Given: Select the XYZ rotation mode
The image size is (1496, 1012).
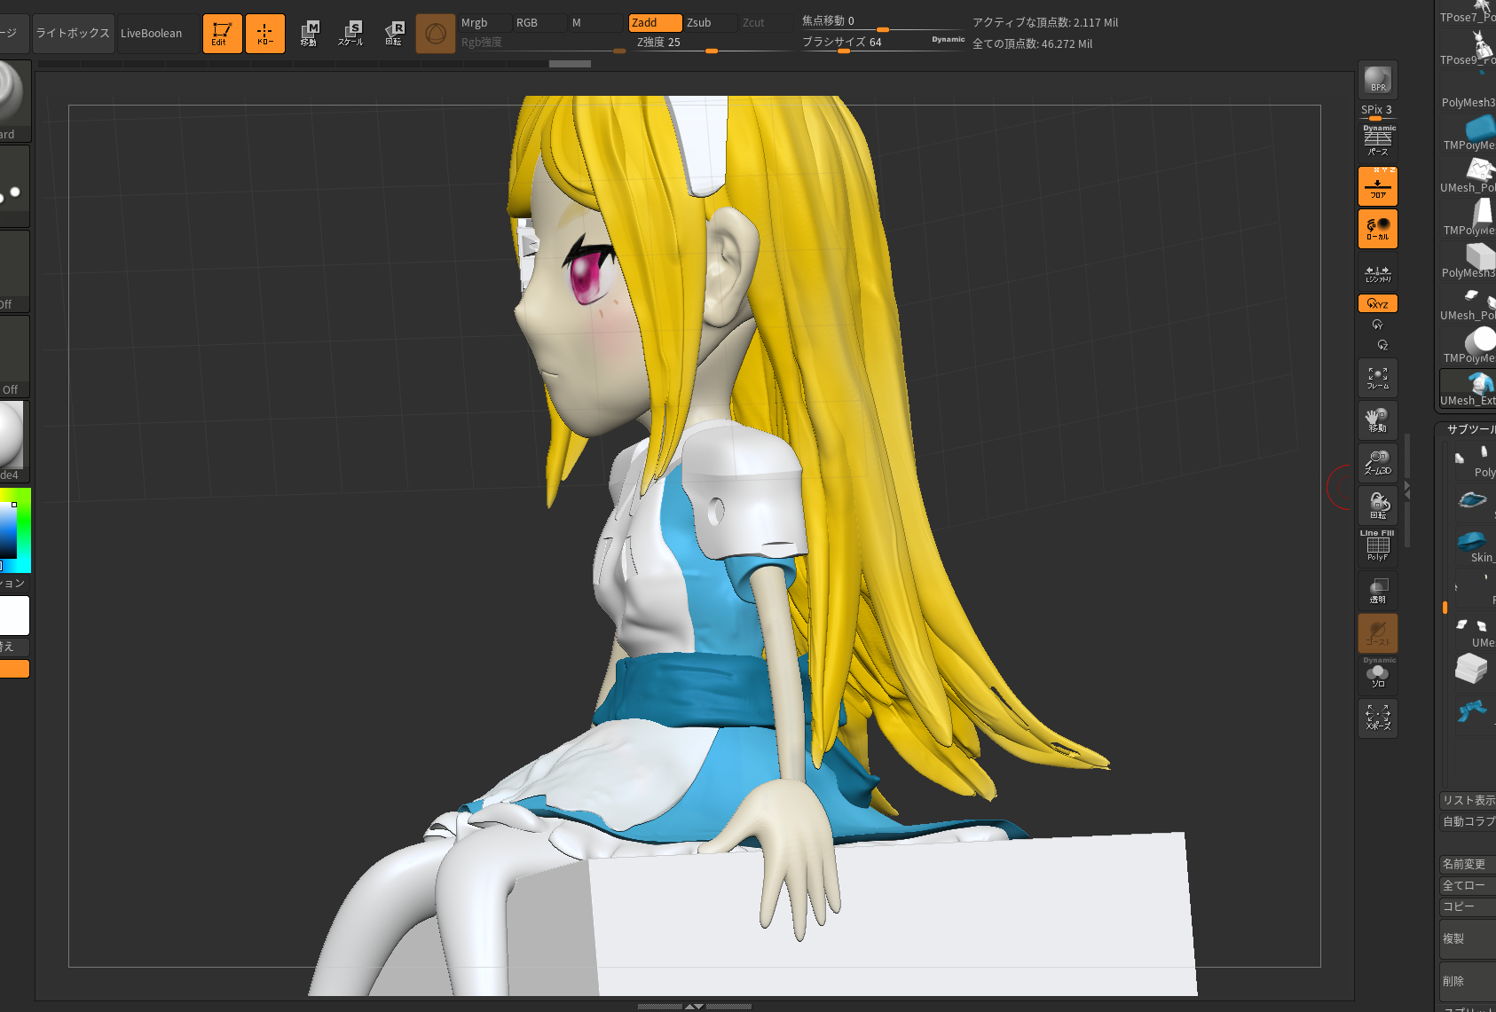Looking at the screenshot, I should click(x=1378, y=303).
